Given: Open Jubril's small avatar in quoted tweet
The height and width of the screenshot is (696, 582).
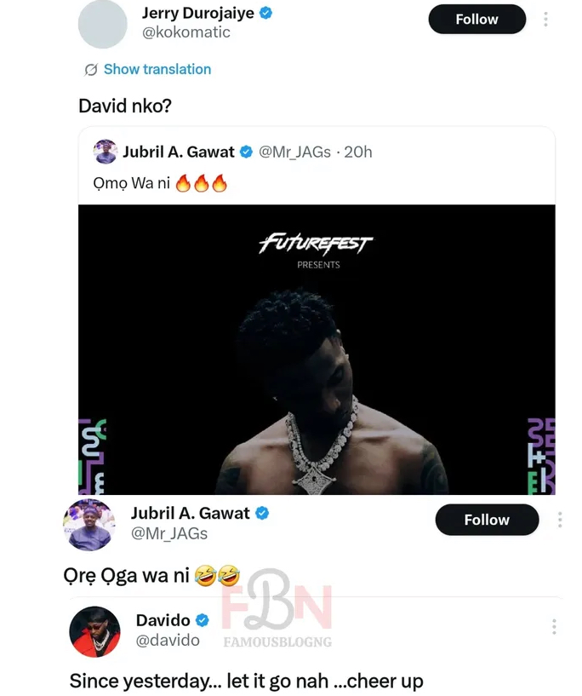Looking at the screenshot, I should [105, 152].
